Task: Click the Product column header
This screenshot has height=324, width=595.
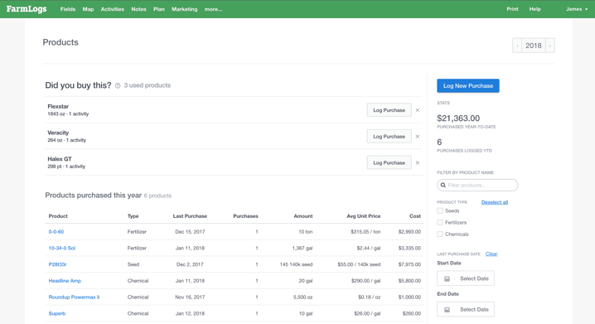Action: point(58,216)
